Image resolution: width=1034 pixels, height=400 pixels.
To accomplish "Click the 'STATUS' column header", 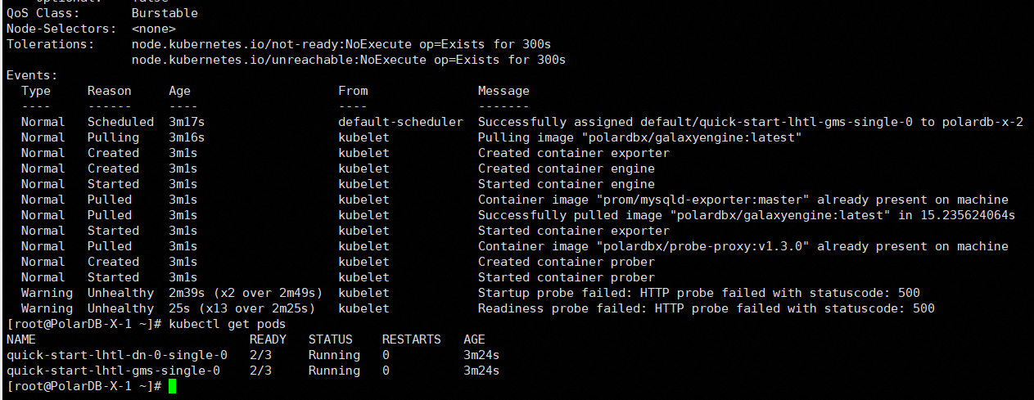I will (331, 339).
